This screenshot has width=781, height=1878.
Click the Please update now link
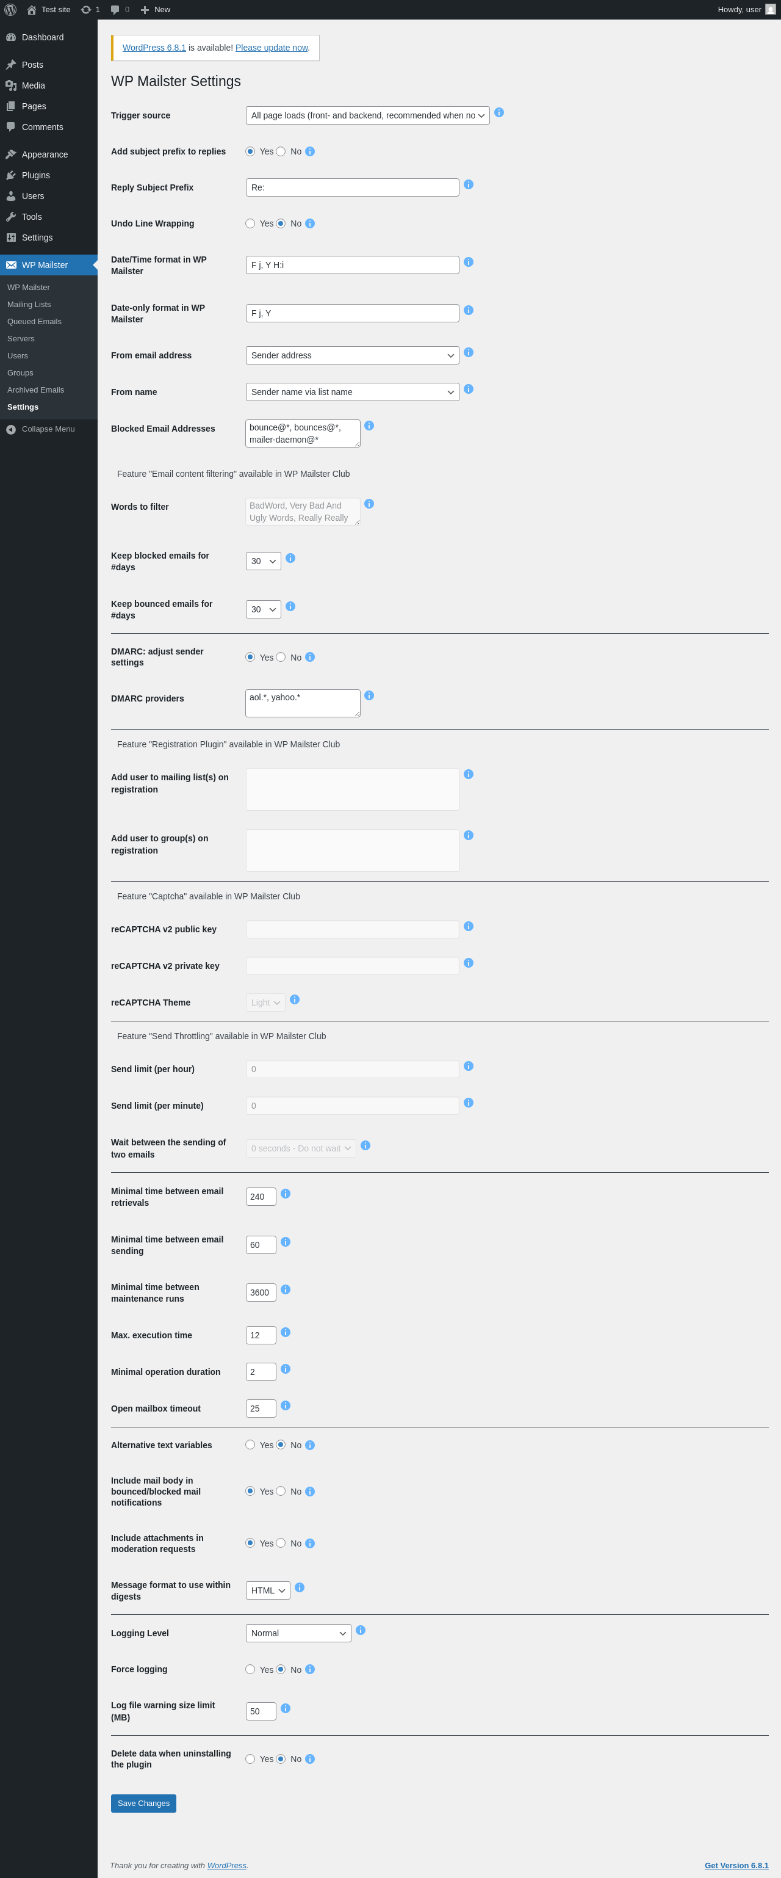tap(271, 48)
